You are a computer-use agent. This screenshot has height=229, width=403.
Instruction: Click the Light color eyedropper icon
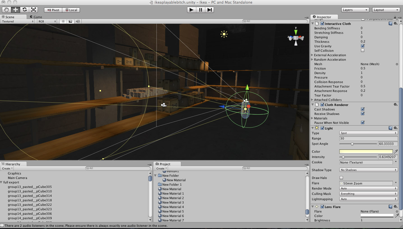click(x=396, y=152)
